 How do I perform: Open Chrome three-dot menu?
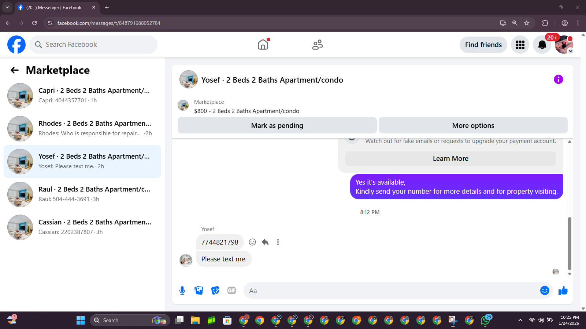(578, 23)
